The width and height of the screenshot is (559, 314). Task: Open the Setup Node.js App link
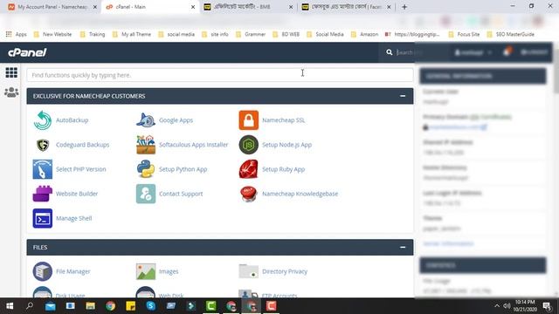[287, 145]
